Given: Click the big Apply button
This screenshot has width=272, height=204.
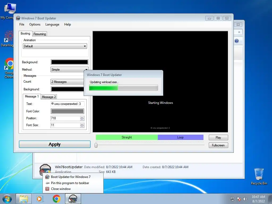Looking at the screenshot, I should (55, 144).
